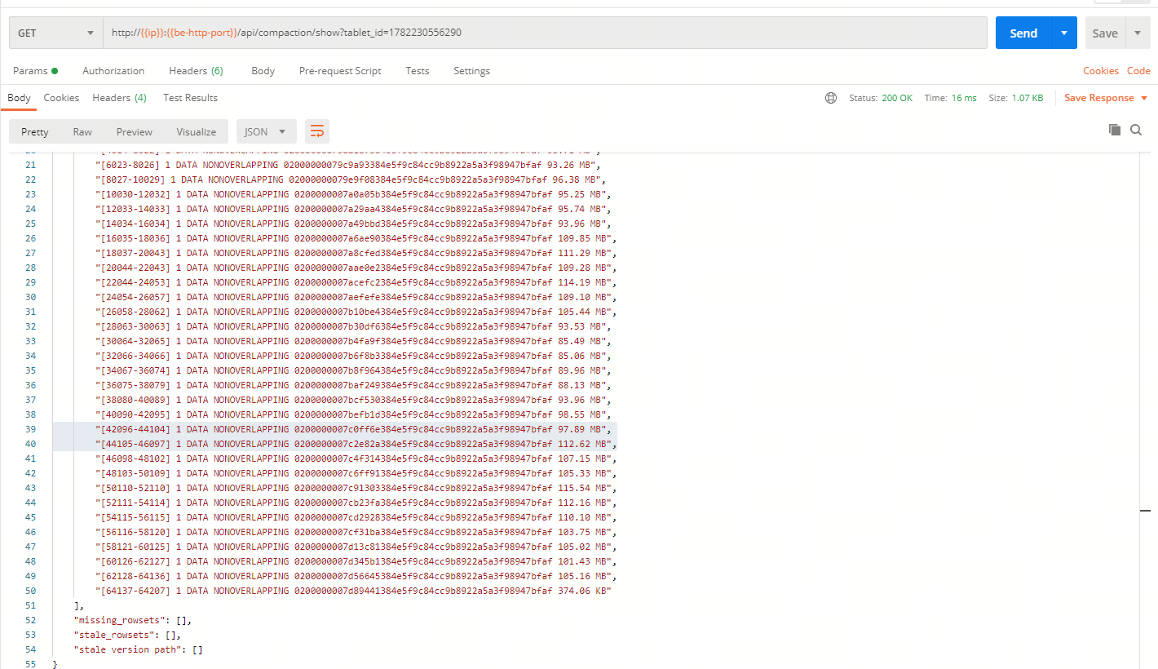Viewport: 1158px width, 669px height.
Task: Select the Preview view toggle
Action: coord(134,131)
